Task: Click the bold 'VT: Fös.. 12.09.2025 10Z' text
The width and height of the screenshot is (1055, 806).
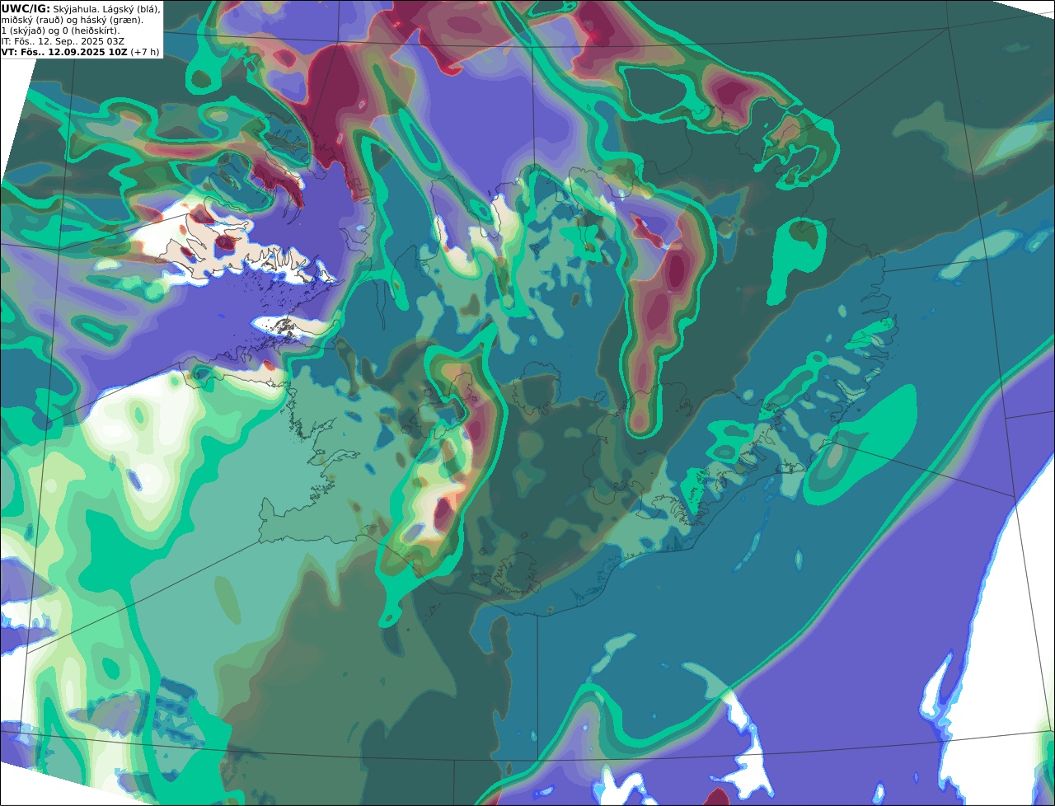Action: (x=64, y=52)
